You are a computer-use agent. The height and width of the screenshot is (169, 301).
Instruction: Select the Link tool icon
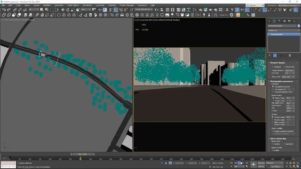click(15, 10)
